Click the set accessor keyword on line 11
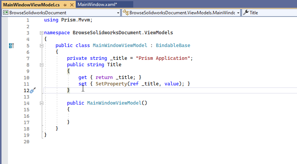Screen dimensions: 297x164 [82, 84]
